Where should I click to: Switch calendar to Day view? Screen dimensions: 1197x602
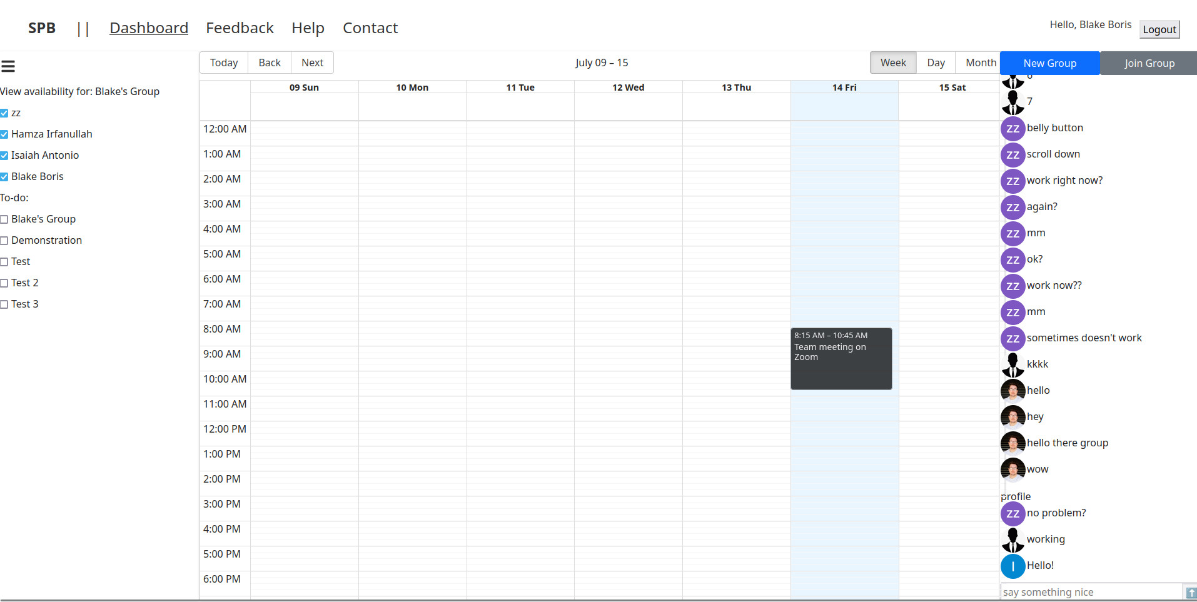[936, 63]
